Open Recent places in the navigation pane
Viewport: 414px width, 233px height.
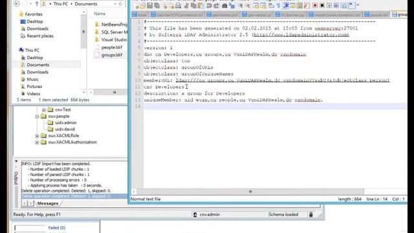[x=40, y=36]
